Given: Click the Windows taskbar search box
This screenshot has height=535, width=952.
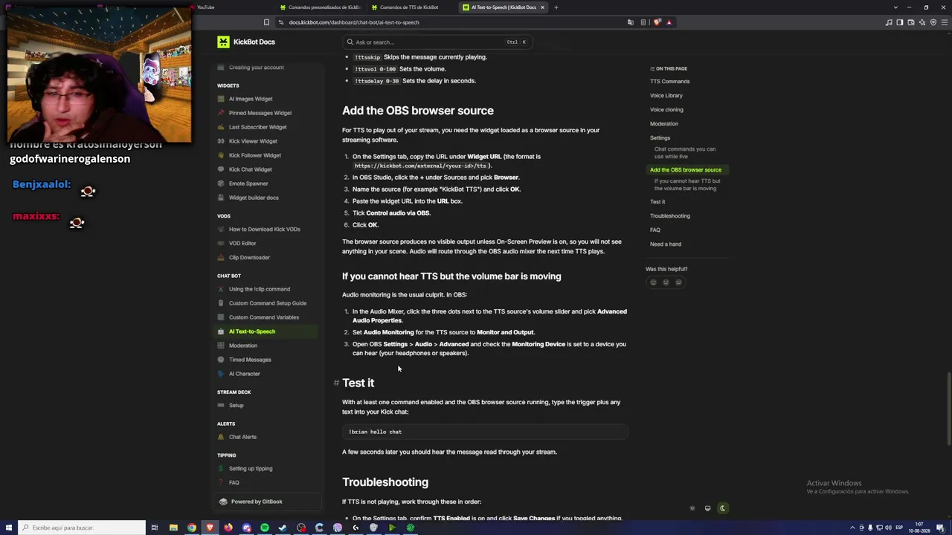Looking at the screenshot, I should coord(82,528).
